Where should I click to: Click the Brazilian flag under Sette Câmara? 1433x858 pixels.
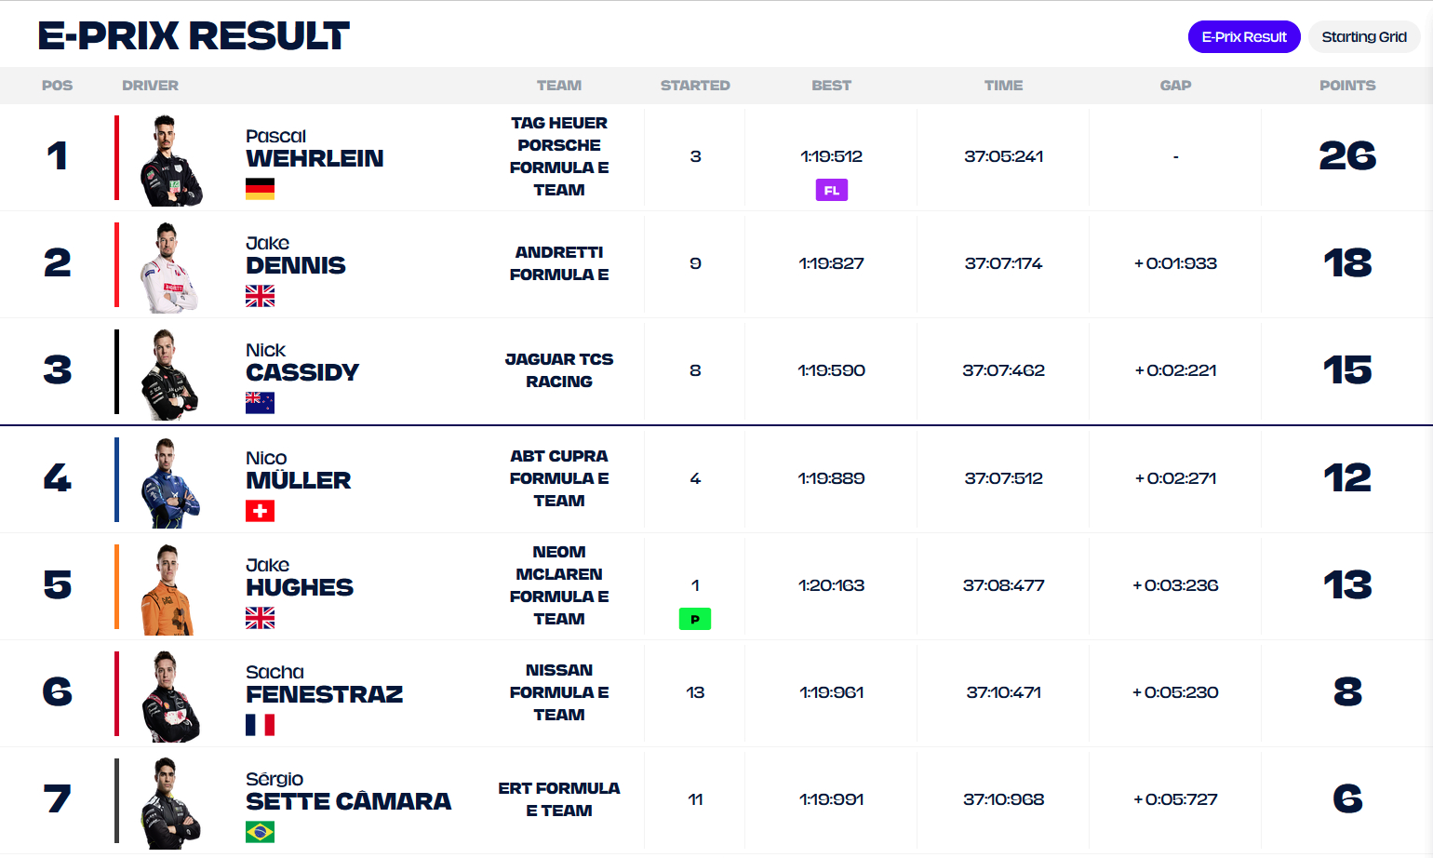[x=260, y=832]
